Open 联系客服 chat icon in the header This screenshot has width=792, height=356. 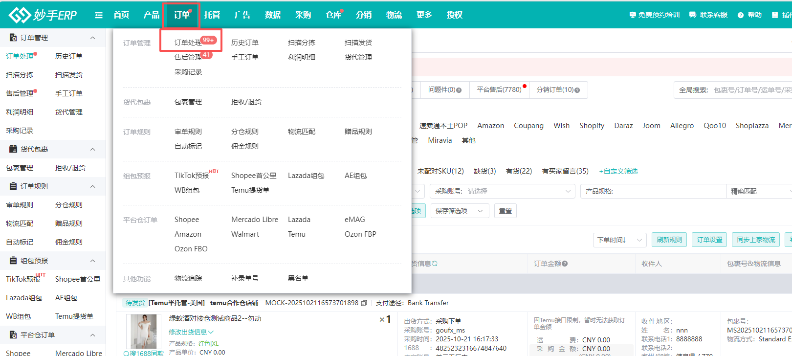click(693, 15)
